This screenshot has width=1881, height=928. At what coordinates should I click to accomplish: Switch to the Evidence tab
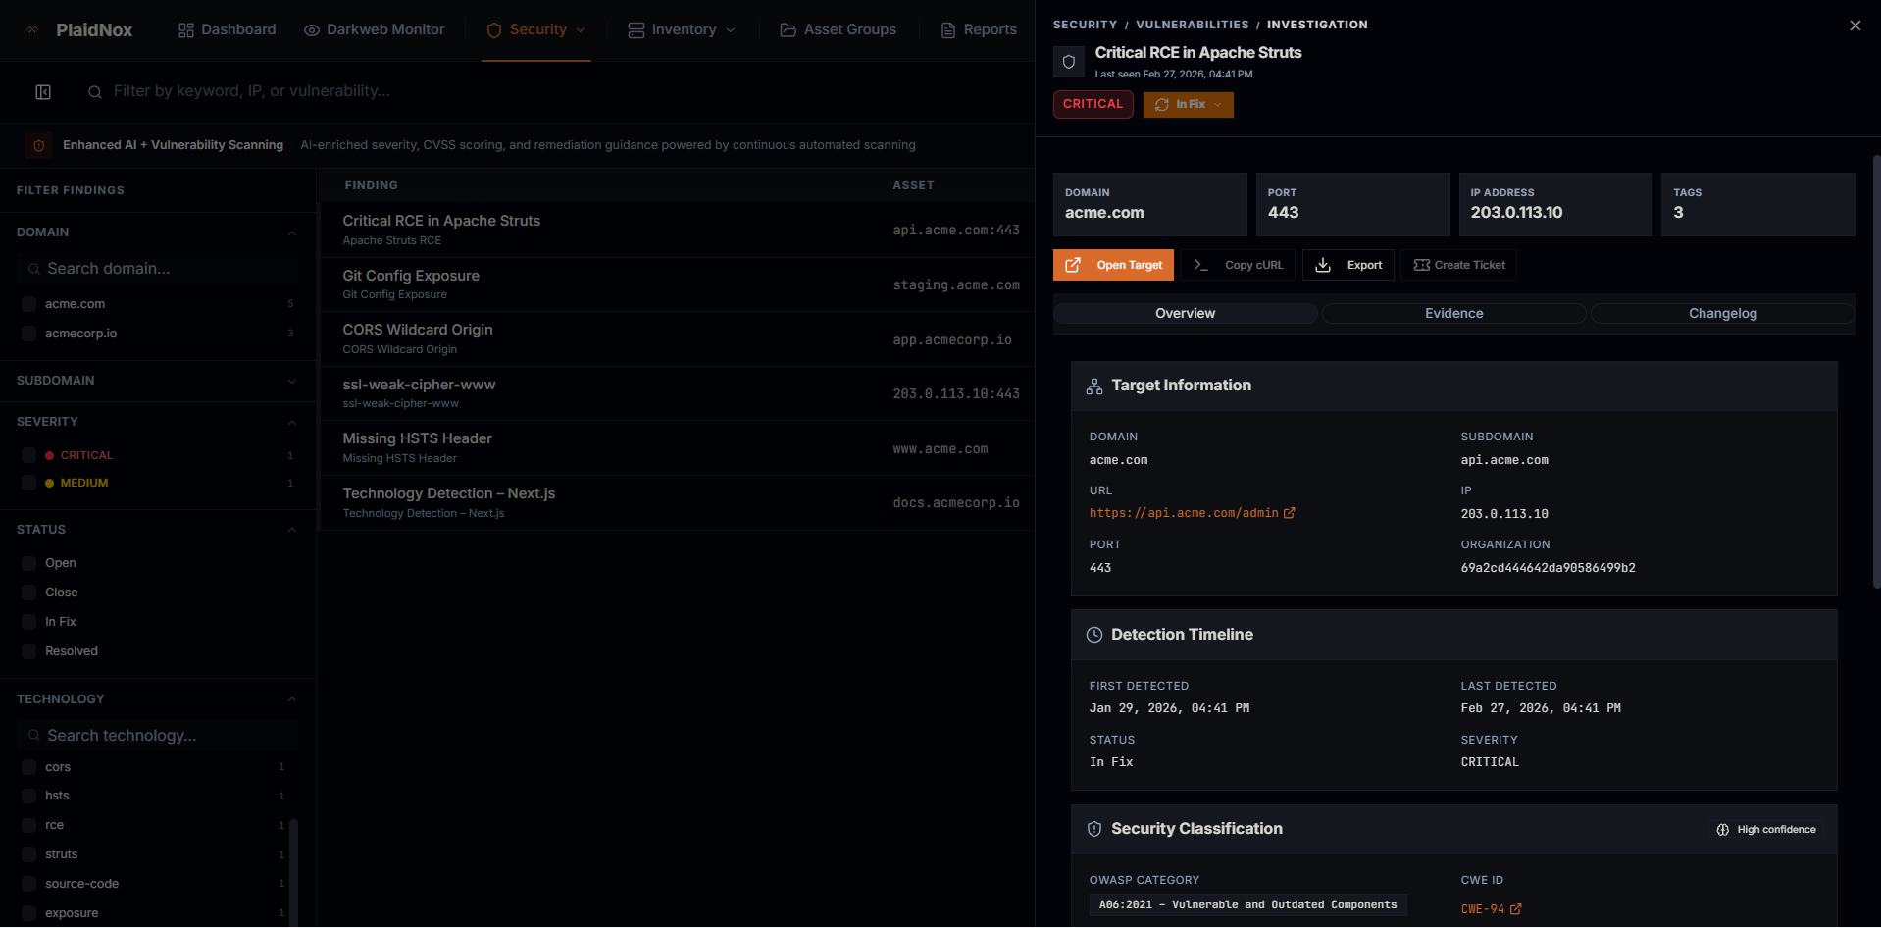click(1453, 313)
